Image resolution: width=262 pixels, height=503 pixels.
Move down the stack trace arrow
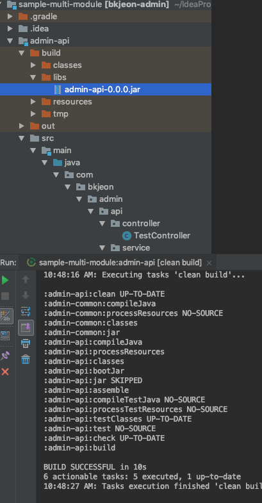26,295
